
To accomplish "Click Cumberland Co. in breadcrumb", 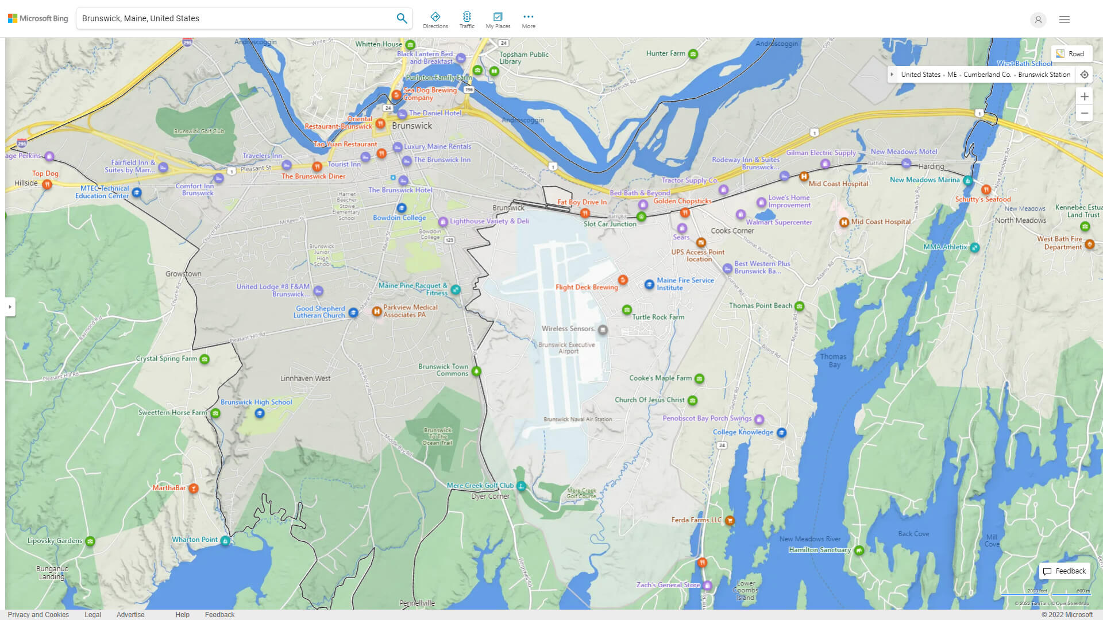I will coord(986,75).
